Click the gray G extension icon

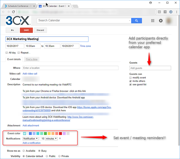[159, 12]
